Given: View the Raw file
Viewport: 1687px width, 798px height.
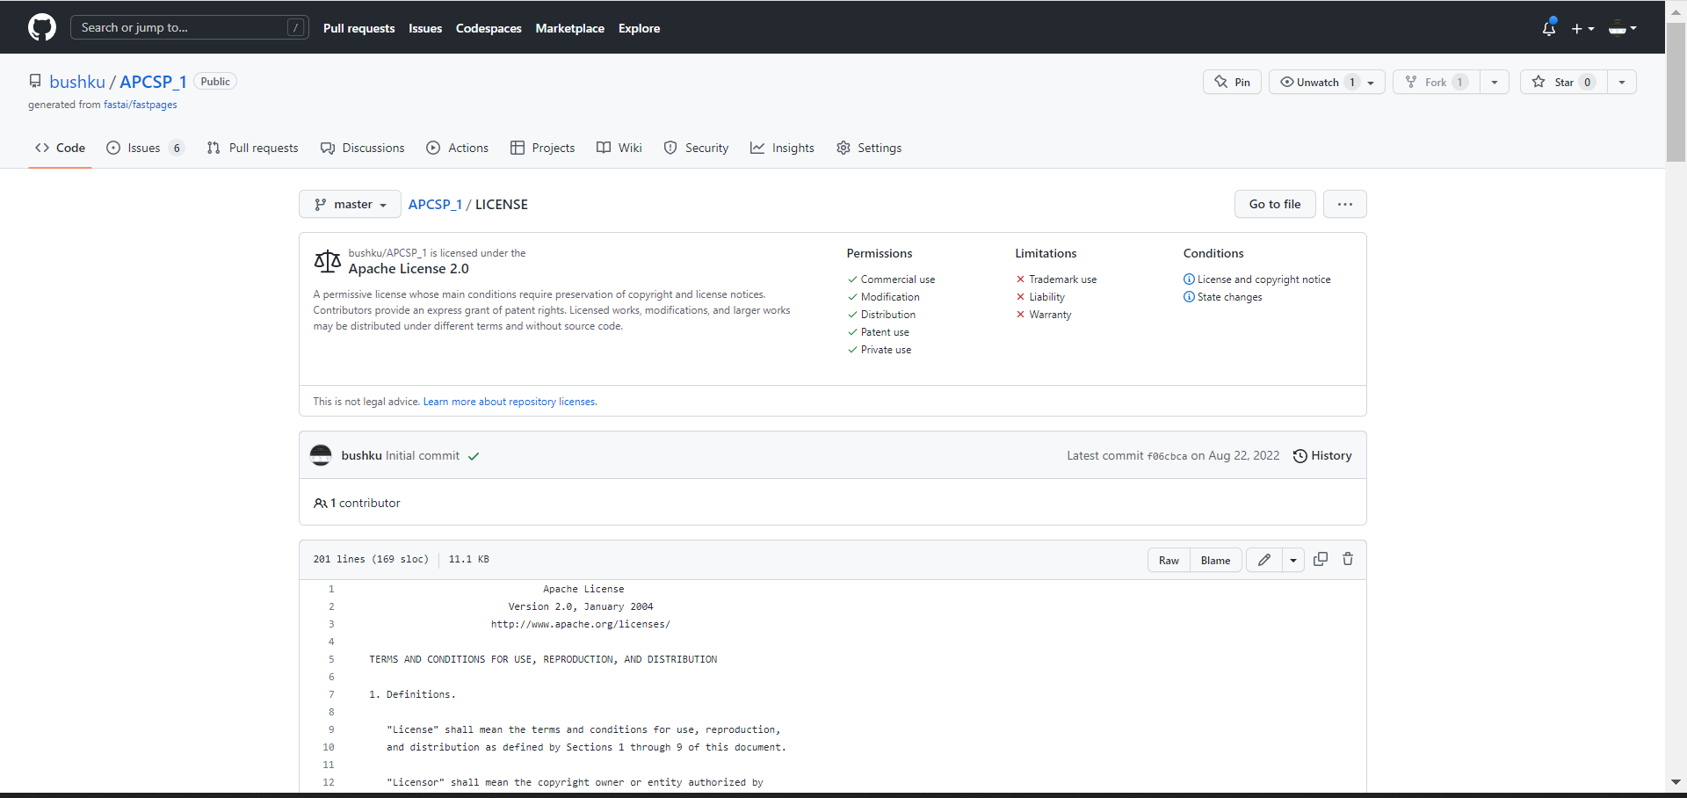Looking at the screenshot, I should 1169,560.
